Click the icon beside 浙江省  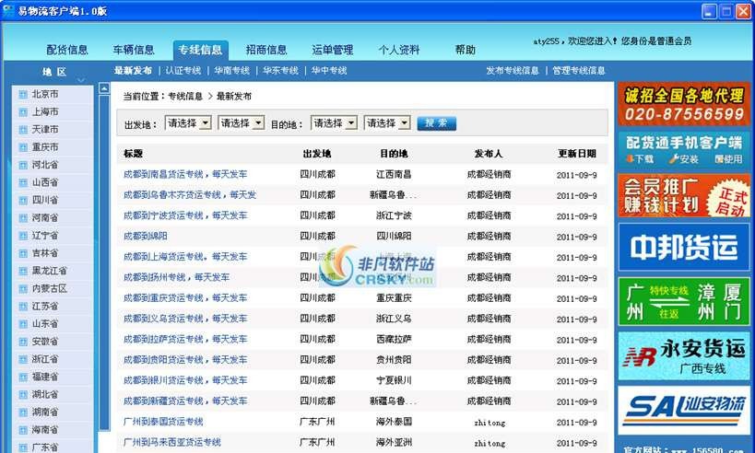click(x=23, y=360)
